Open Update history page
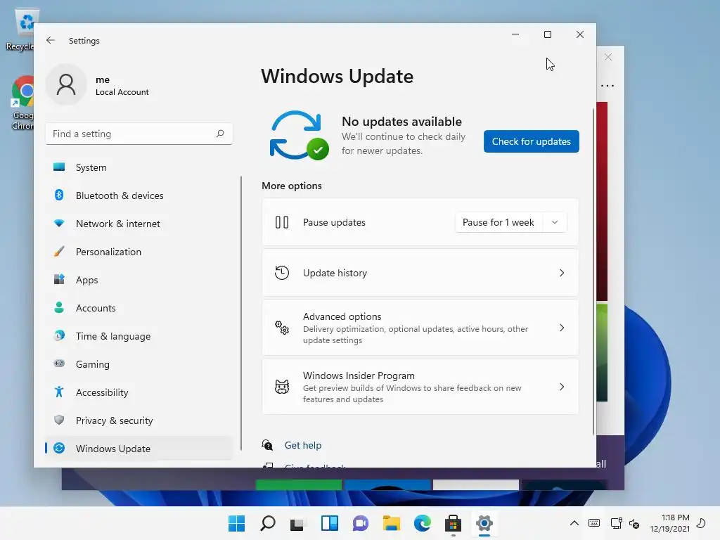The height and width of the screenshot is (540, 720). [420, 273]
